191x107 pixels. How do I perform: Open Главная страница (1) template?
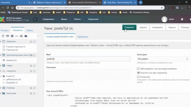pyautogui.click(x=16, y=47)
